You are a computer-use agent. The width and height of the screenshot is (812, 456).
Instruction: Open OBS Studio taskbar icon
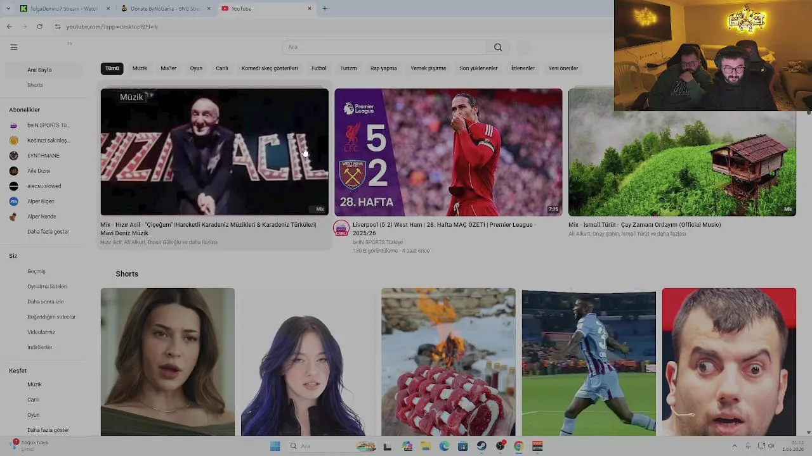point(501,446)
